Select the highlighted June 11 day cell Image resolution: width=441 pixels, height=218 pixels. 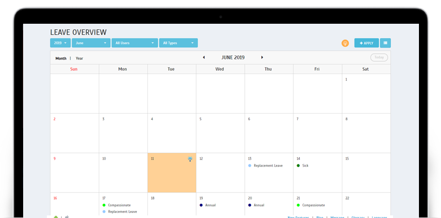[x=172, y=173]
